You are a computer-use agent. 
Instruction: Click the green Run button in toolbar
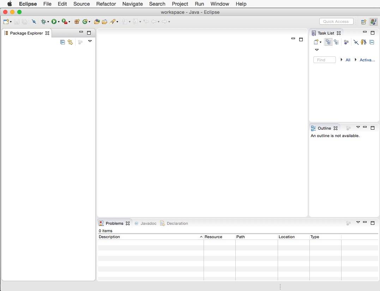click(x=54, y=22)
